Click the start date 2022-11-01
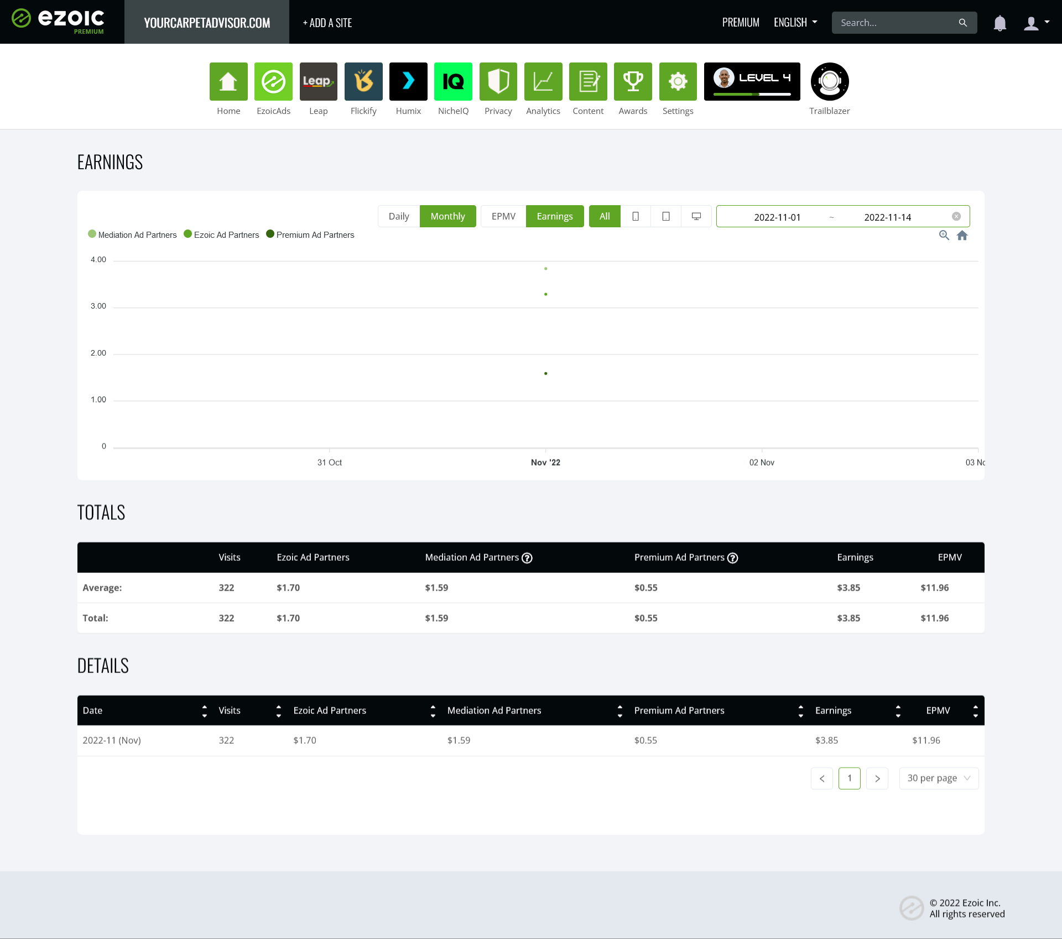 click(777, 217)
